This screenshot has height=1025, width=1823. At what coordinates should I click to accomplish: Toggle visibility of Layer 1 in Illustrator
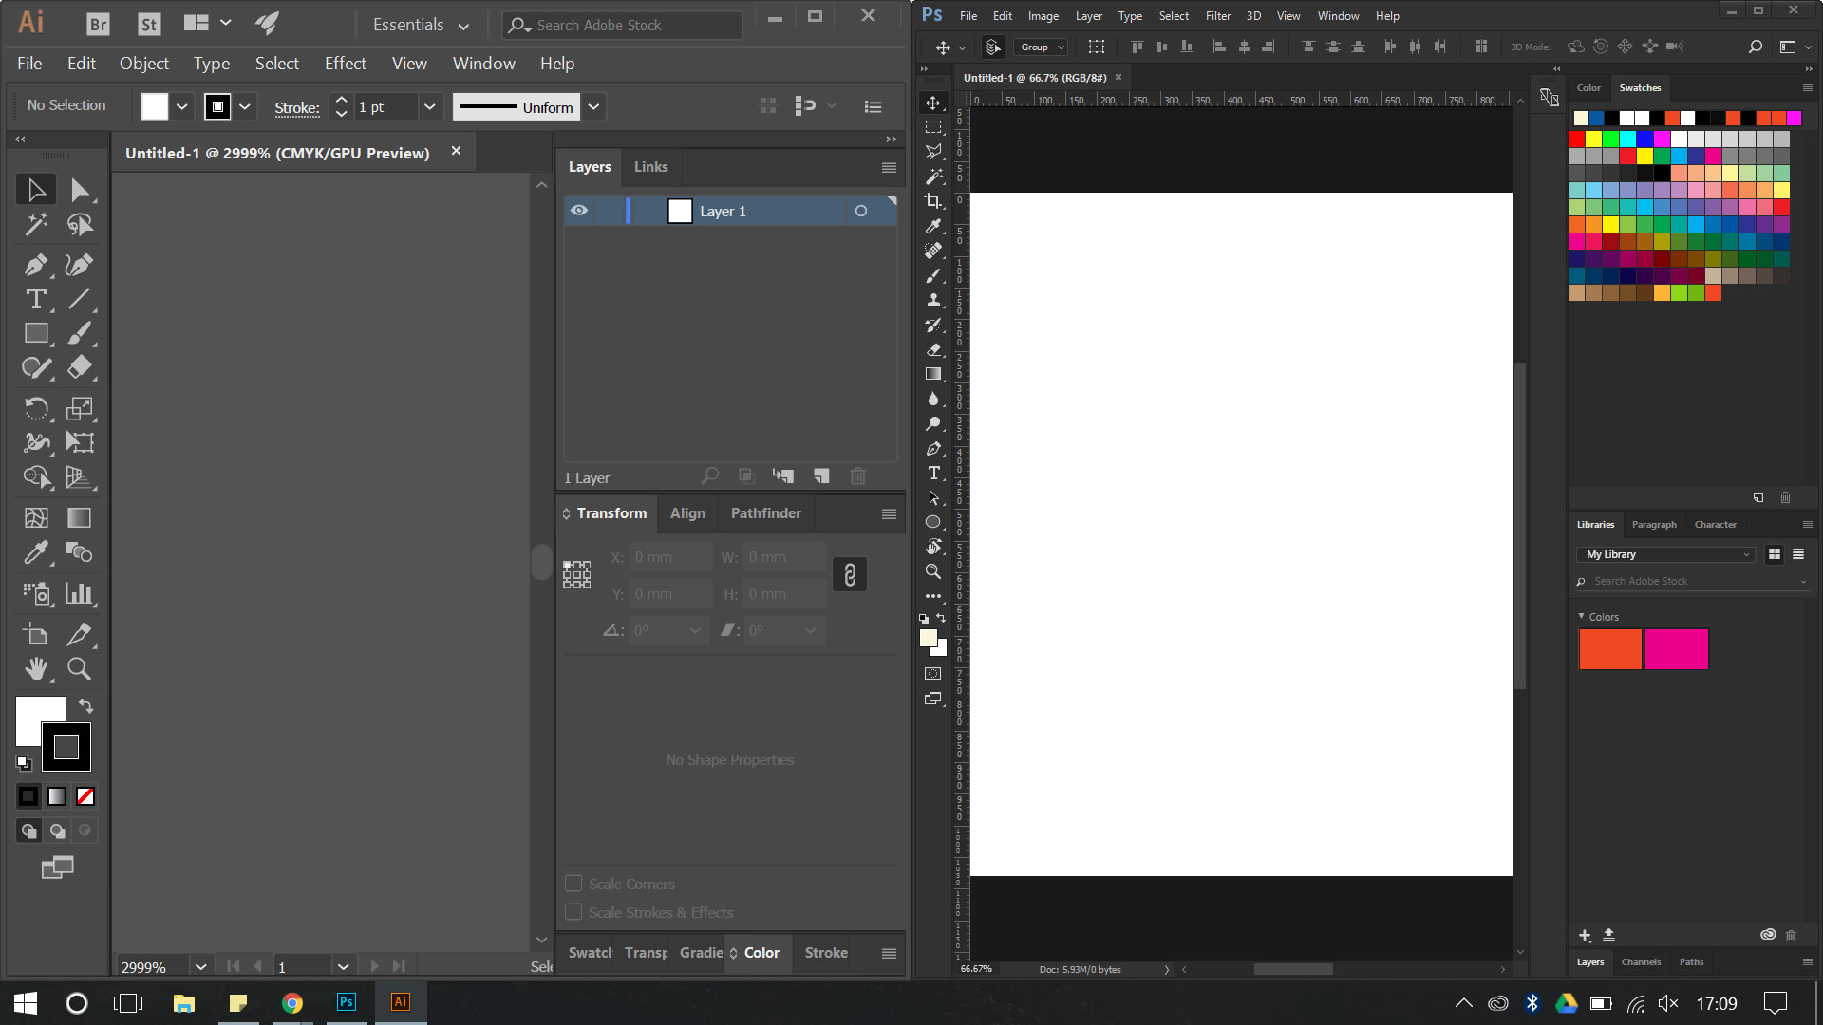pyautogui.click(x=579, y=211)
